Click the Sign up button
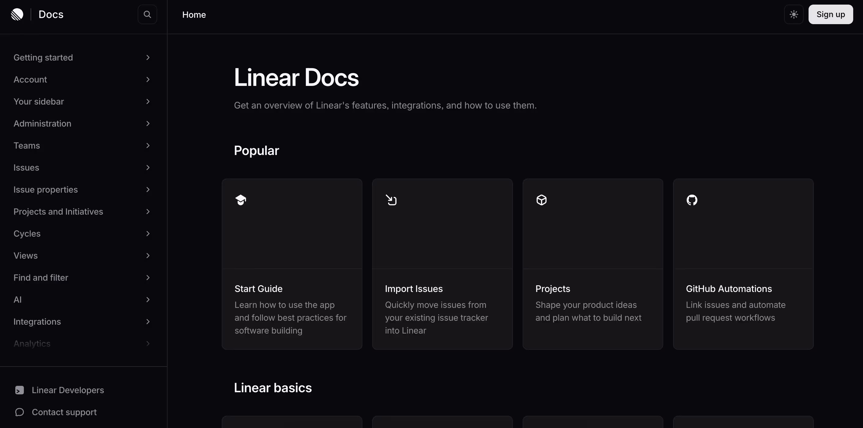This screenshot has width=863, height=428. (x=831, y=14)
